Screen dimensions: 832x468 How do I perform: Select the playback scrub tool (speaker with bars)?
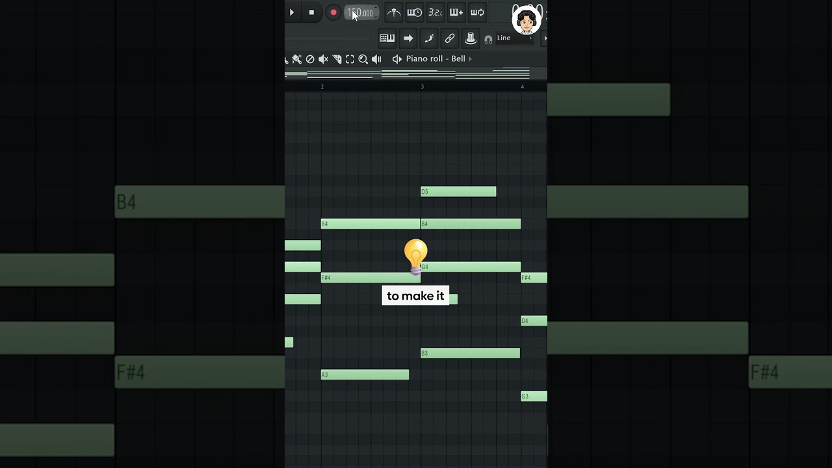(x=377, y=59)
